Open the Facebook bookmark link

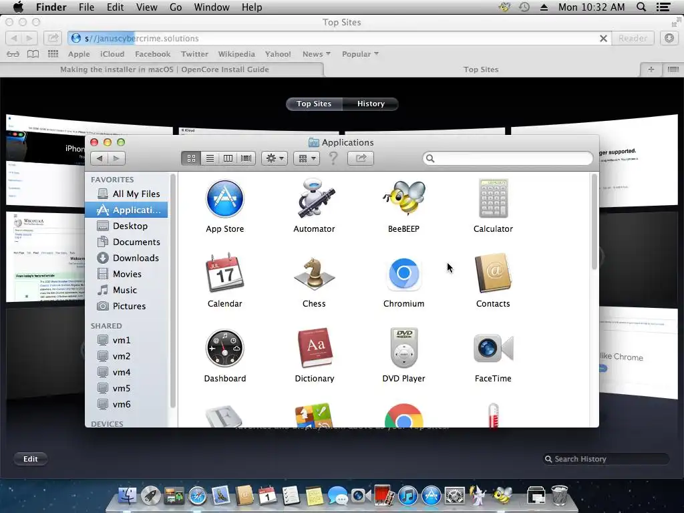coord(153,54)
